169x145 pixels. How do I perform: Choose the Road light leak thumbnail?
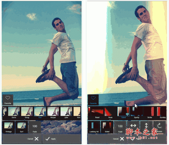97,113
